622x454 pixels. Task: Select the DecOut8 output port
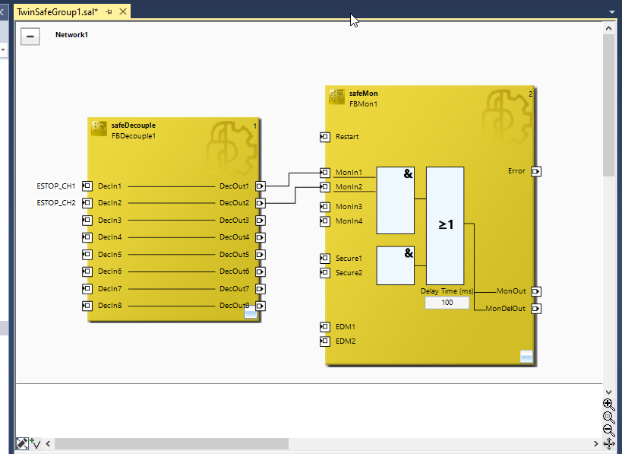tap(260, 306)
